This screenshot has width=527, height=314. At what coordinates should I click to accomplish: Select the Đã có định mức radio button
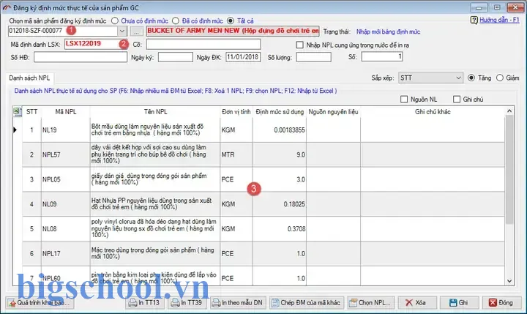pos(176,20)
